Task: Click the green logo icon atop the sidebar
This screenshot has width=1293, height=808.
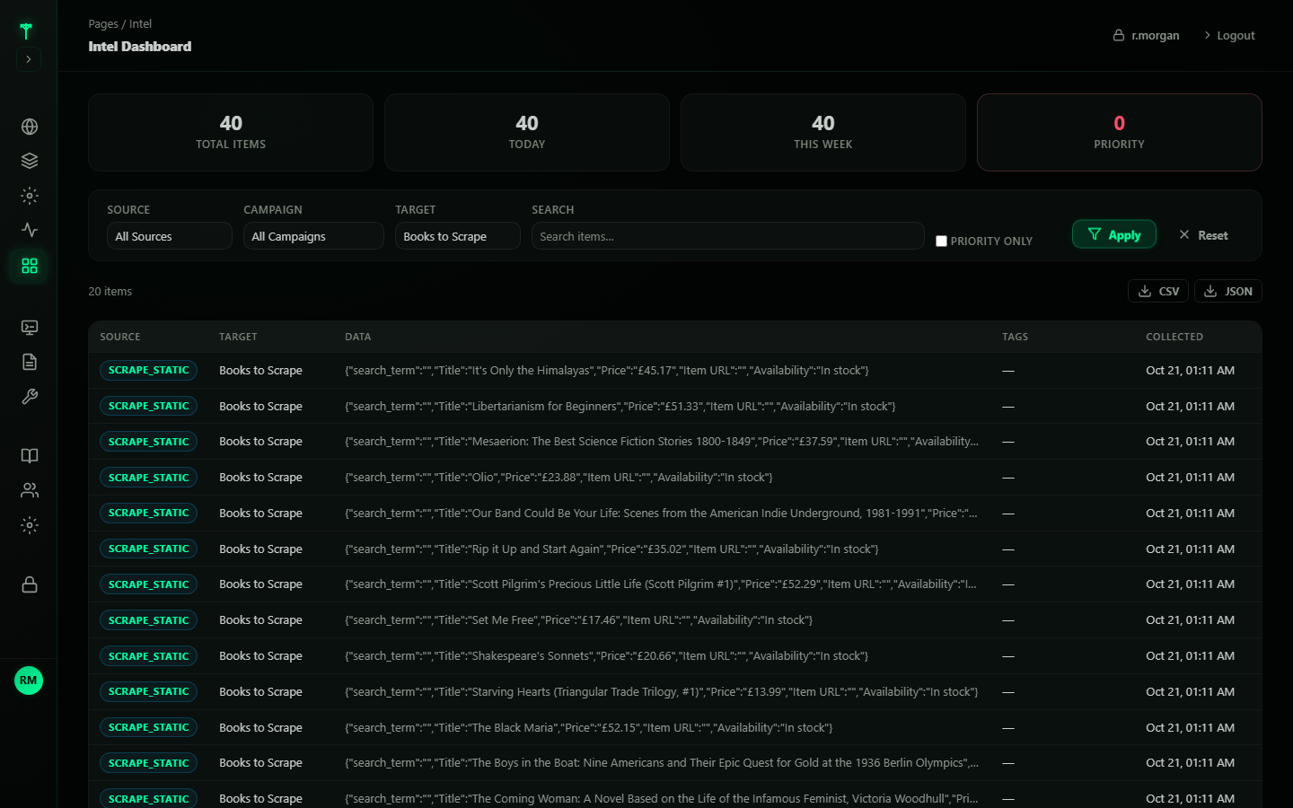Action: (x=26, y=31)
